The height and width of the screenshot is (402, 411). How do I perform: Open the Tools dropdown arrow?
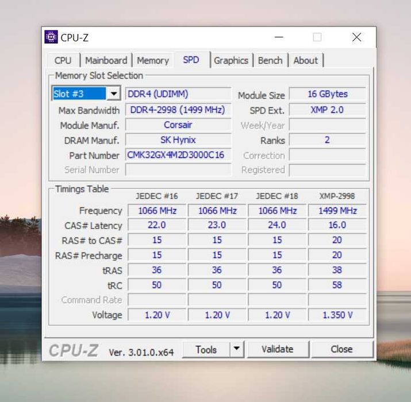pos(237,349)
